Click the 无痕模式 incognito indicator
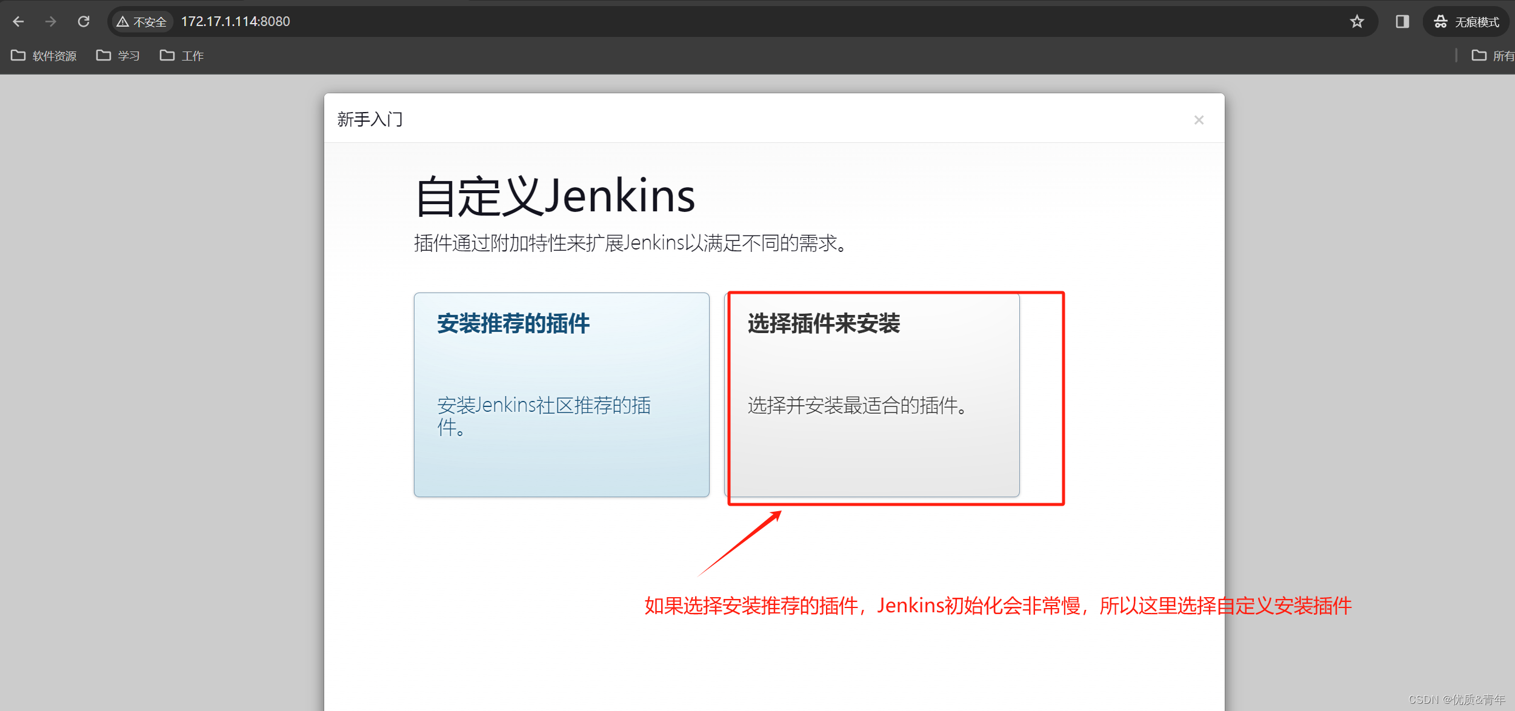The height and width of the screenshot is (711, 1515). coord(1467,22)
